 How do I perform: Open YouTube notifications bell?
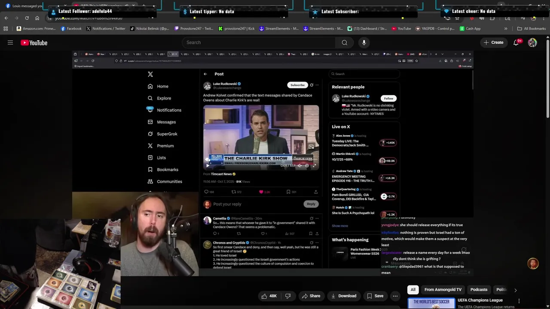pyautogui.click(x=517, y=42)
